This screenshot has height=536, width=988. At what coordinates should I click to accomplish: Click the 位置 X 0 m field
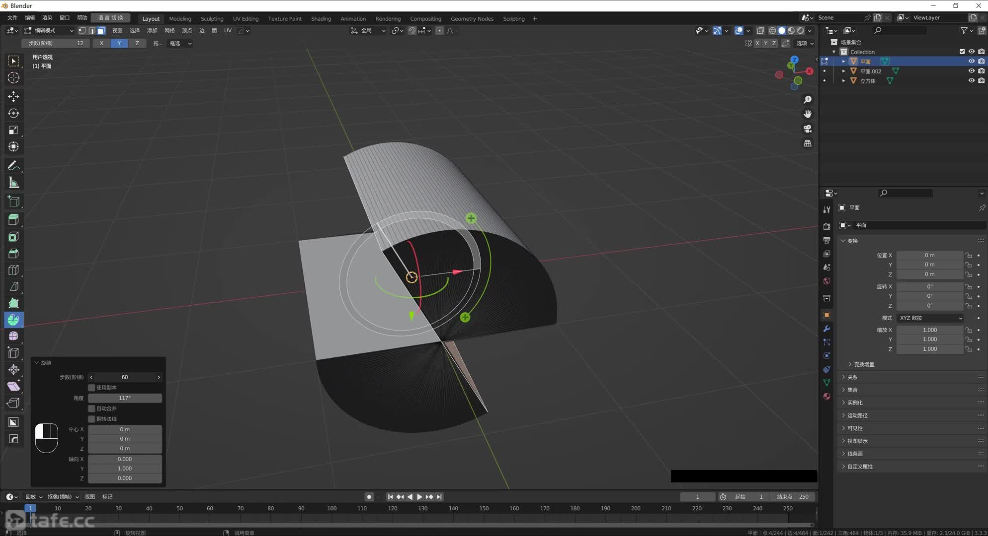pyautogui.click(x=929, y=255)
